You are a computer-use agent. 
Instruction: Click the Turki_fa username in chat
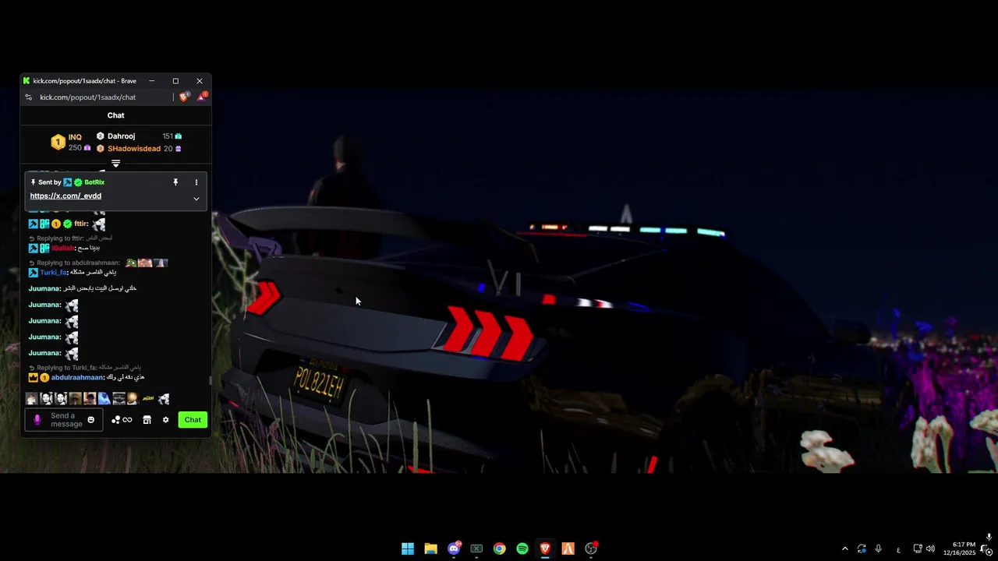[53, 273]
